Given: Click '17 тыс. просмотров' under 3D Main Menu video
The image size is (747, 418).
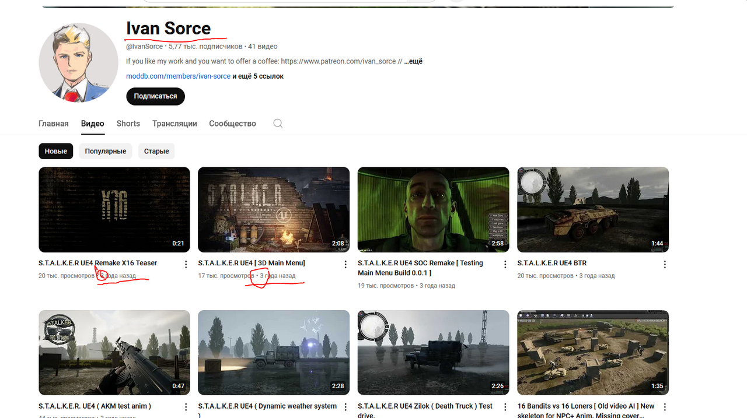Looking at the screenshot, I should point(226,276).
